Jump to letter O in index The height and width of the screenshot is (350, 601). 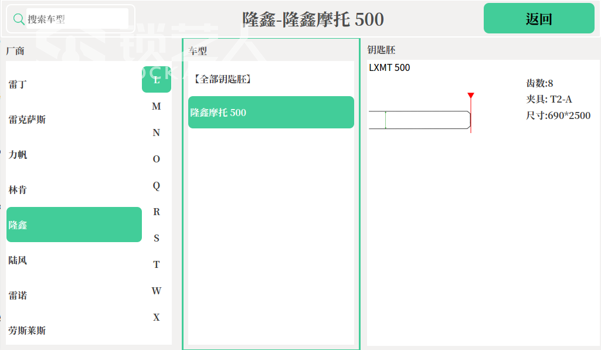[x=157, y=159]
